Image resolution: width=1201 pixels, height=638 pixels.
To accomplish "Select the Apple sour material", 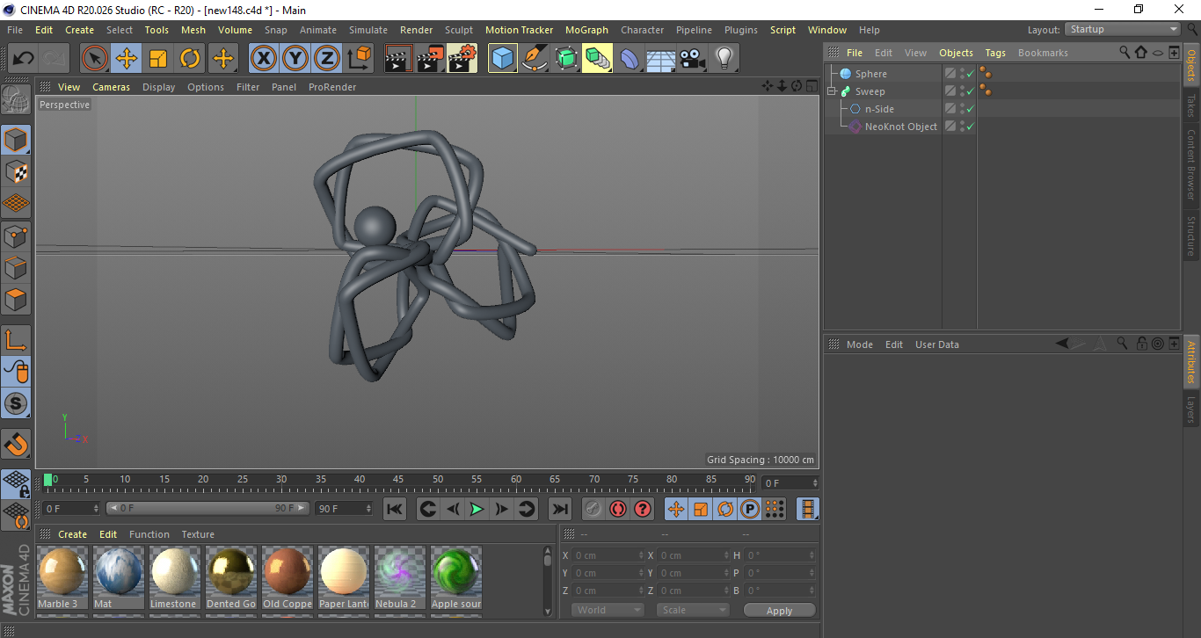I will [456, 578].
